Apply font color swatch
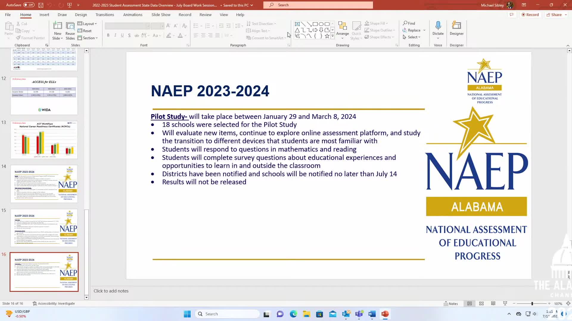 click(x=180, y=35)
